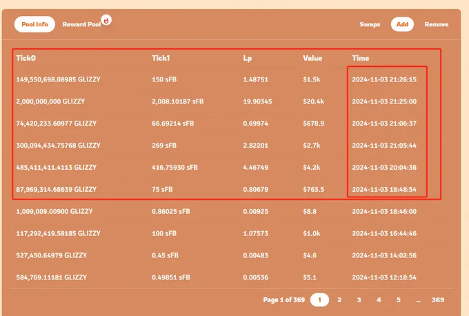Click the 150 sFB Tick1 cell
The width and height of the screenshot is (469, 316).
164,79
